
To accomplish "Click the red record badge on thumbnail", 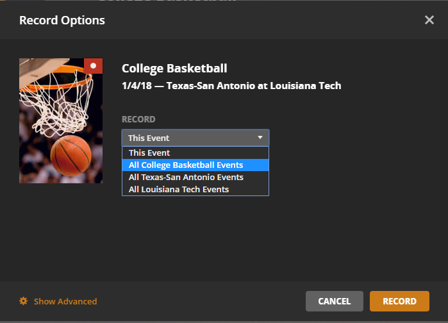I will (x=94, y=66).
